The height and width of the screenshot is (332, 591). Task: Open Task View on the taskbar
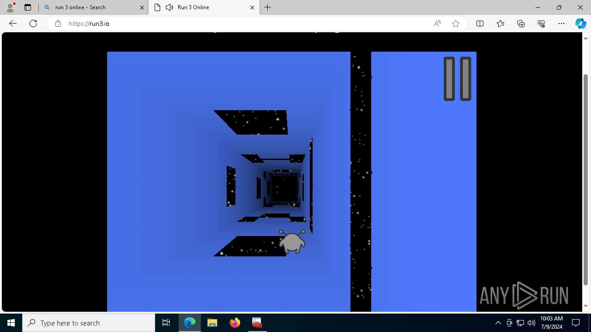[166, 323]
